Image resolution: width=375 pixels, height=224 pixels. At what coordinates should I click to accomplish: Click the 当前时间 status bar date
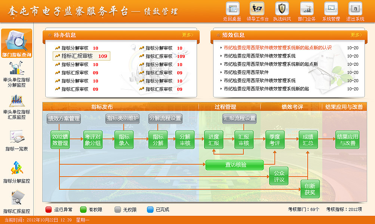[x=47, y=220]
